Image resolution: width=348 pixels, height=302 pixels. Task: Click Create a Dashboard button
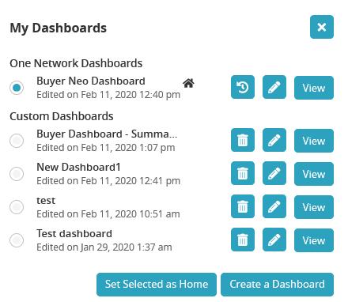click(x=277, y=285)
